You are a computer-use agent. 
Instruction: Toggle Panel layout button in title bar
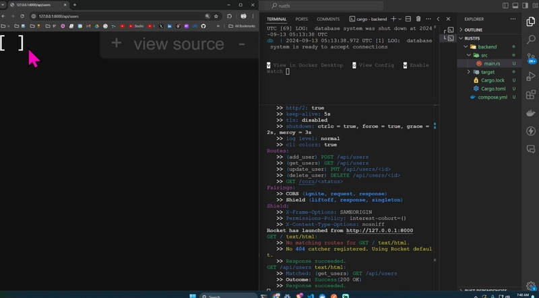pyautogui.click(x=515, y=5)
